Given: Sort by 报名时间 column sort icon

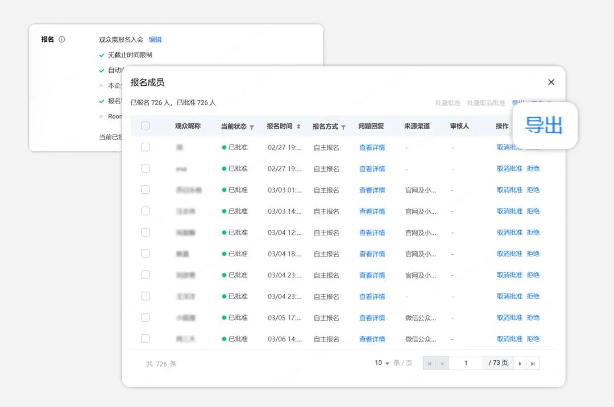Looking at the screenshot, I should click(x=298, y=126).
